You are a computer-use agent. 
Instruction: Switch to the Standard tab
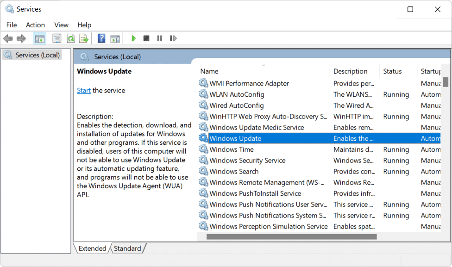coord(127,248)
